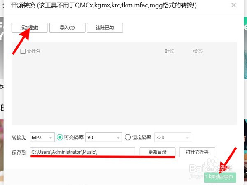
Task: Tick the 文件名 select-all checkbox
Action: 23,51
